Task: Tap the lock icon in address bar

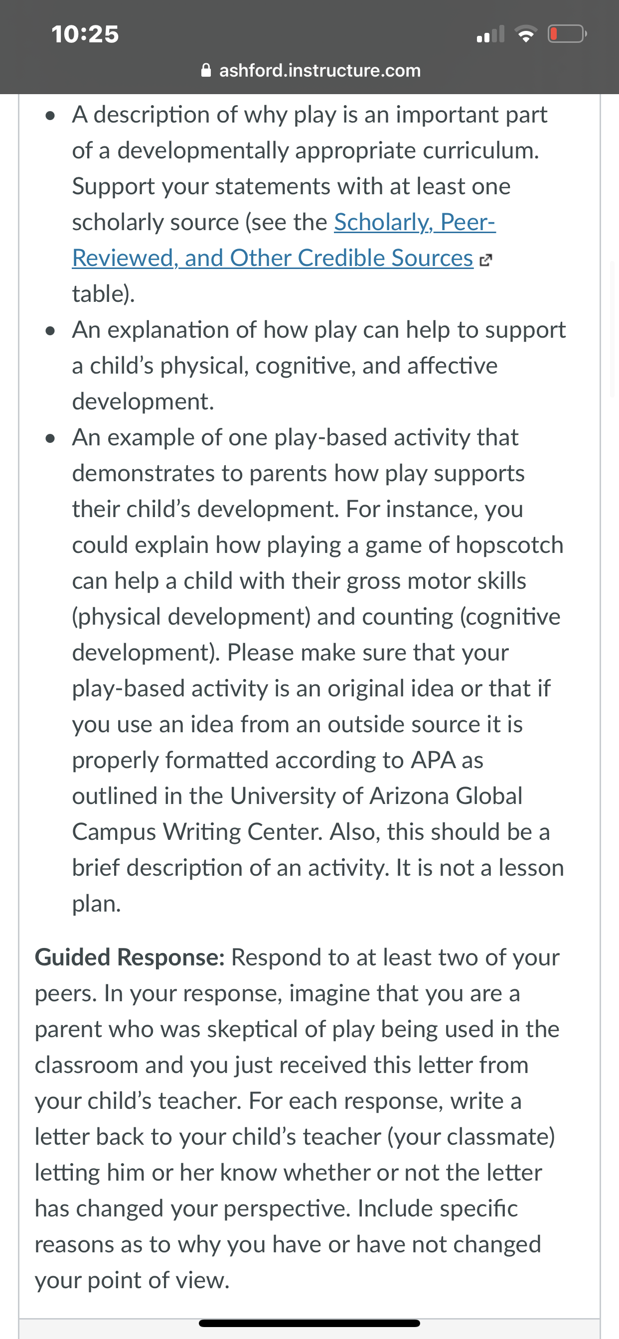Action: pyautogui.click(x=206, y=70)
